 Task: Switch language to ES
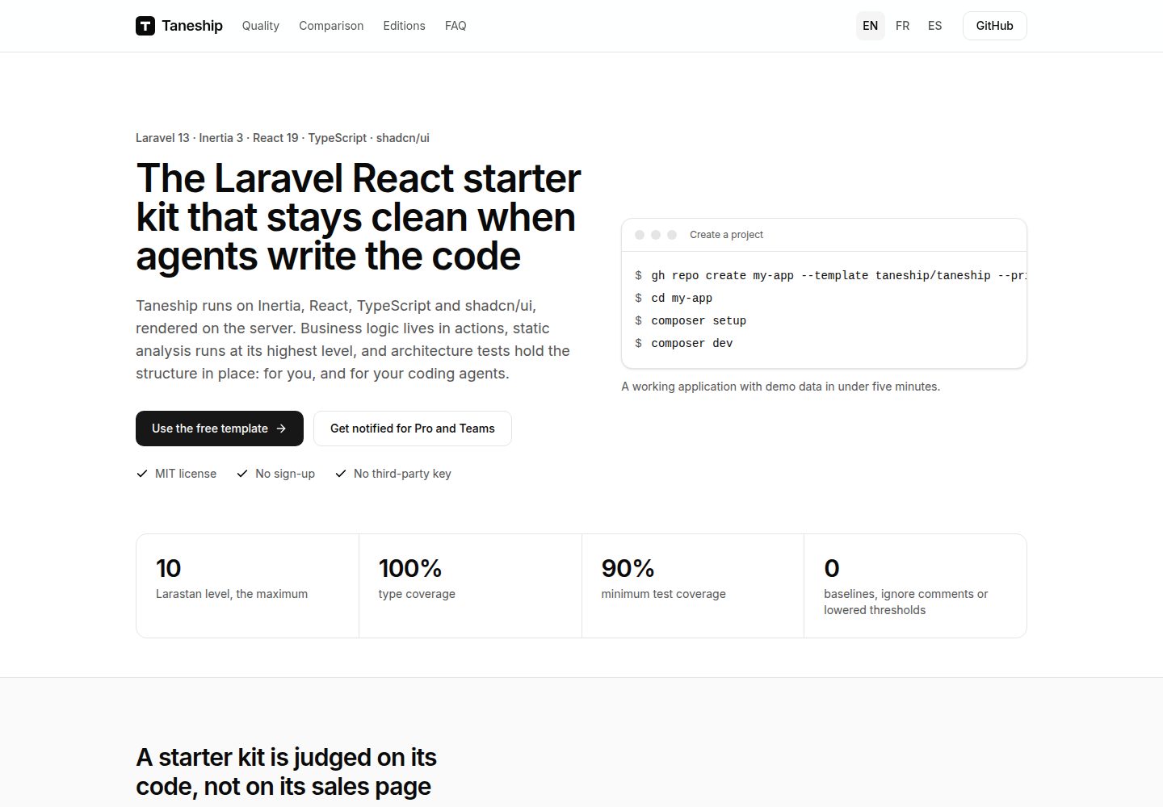[935, 26]
